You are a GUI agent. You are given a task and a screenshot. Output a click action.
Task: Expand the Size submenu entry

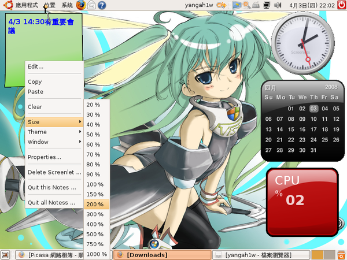54,122
